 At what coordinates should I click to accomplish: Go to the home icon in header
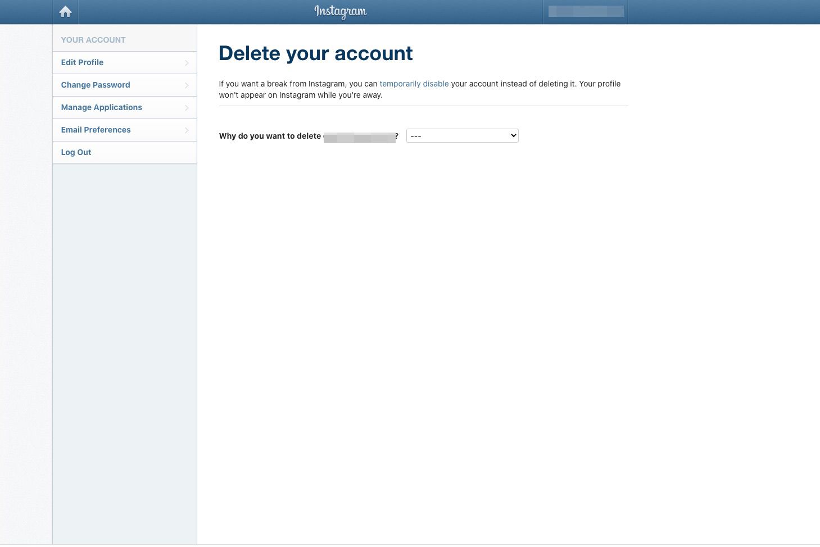click(65, 12)
